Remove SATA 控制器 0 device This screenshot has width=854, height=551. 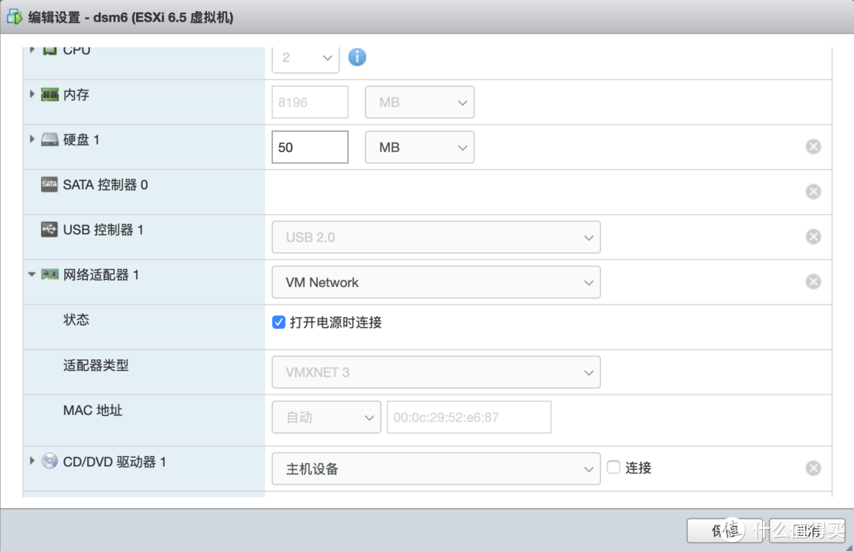[x=813, y=191]
